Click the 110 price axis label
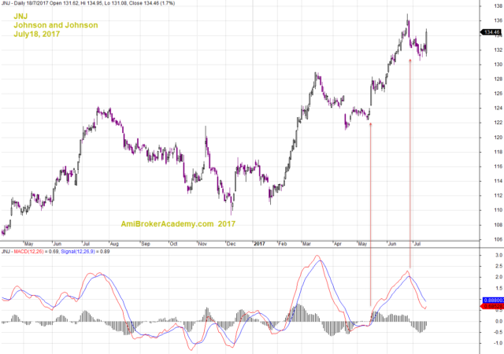 [x=498, y=210]
